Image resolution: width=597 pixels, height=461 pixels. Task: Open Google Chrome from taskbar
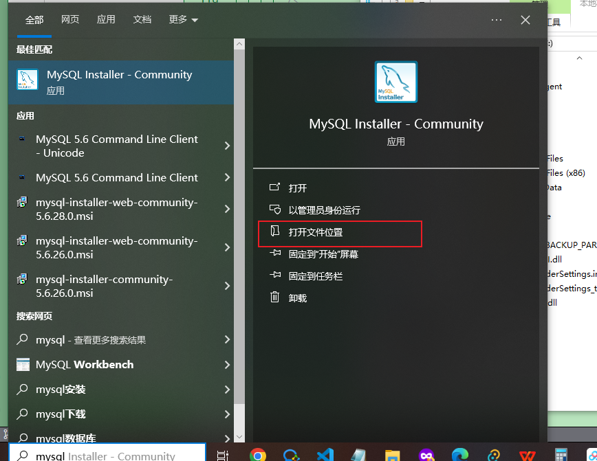(258, 455)
